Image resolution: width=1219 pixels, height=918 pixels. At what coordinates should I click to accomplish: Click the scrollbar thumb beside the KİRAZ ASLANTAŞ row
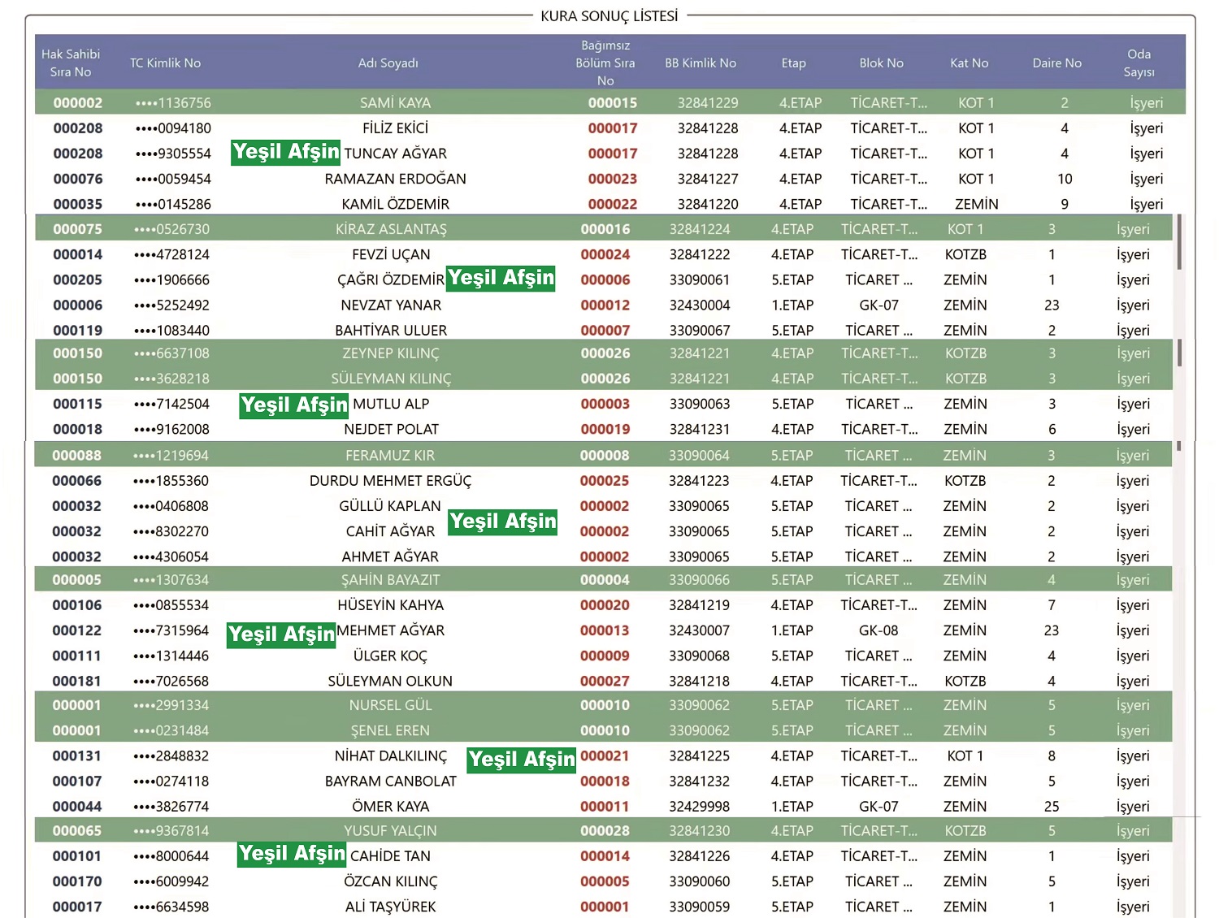tap(1179, 242)
